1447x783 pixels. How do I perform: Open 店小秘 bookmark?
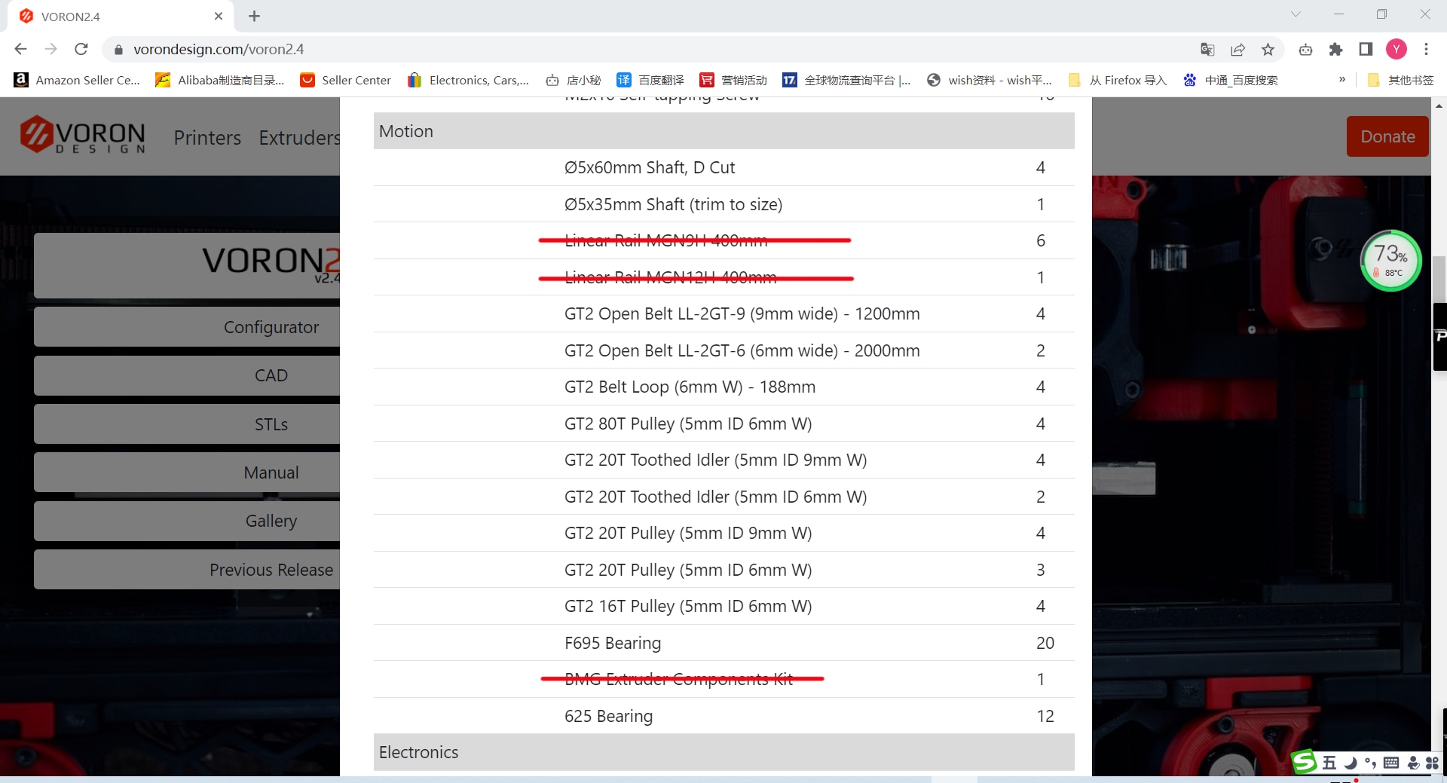[574, 80]
